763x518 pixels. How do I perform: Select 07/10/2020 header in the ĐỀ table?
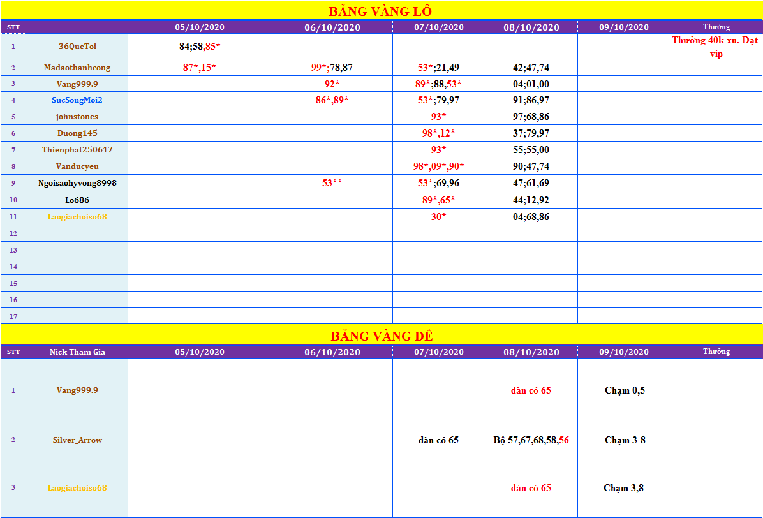click(439, 352)
